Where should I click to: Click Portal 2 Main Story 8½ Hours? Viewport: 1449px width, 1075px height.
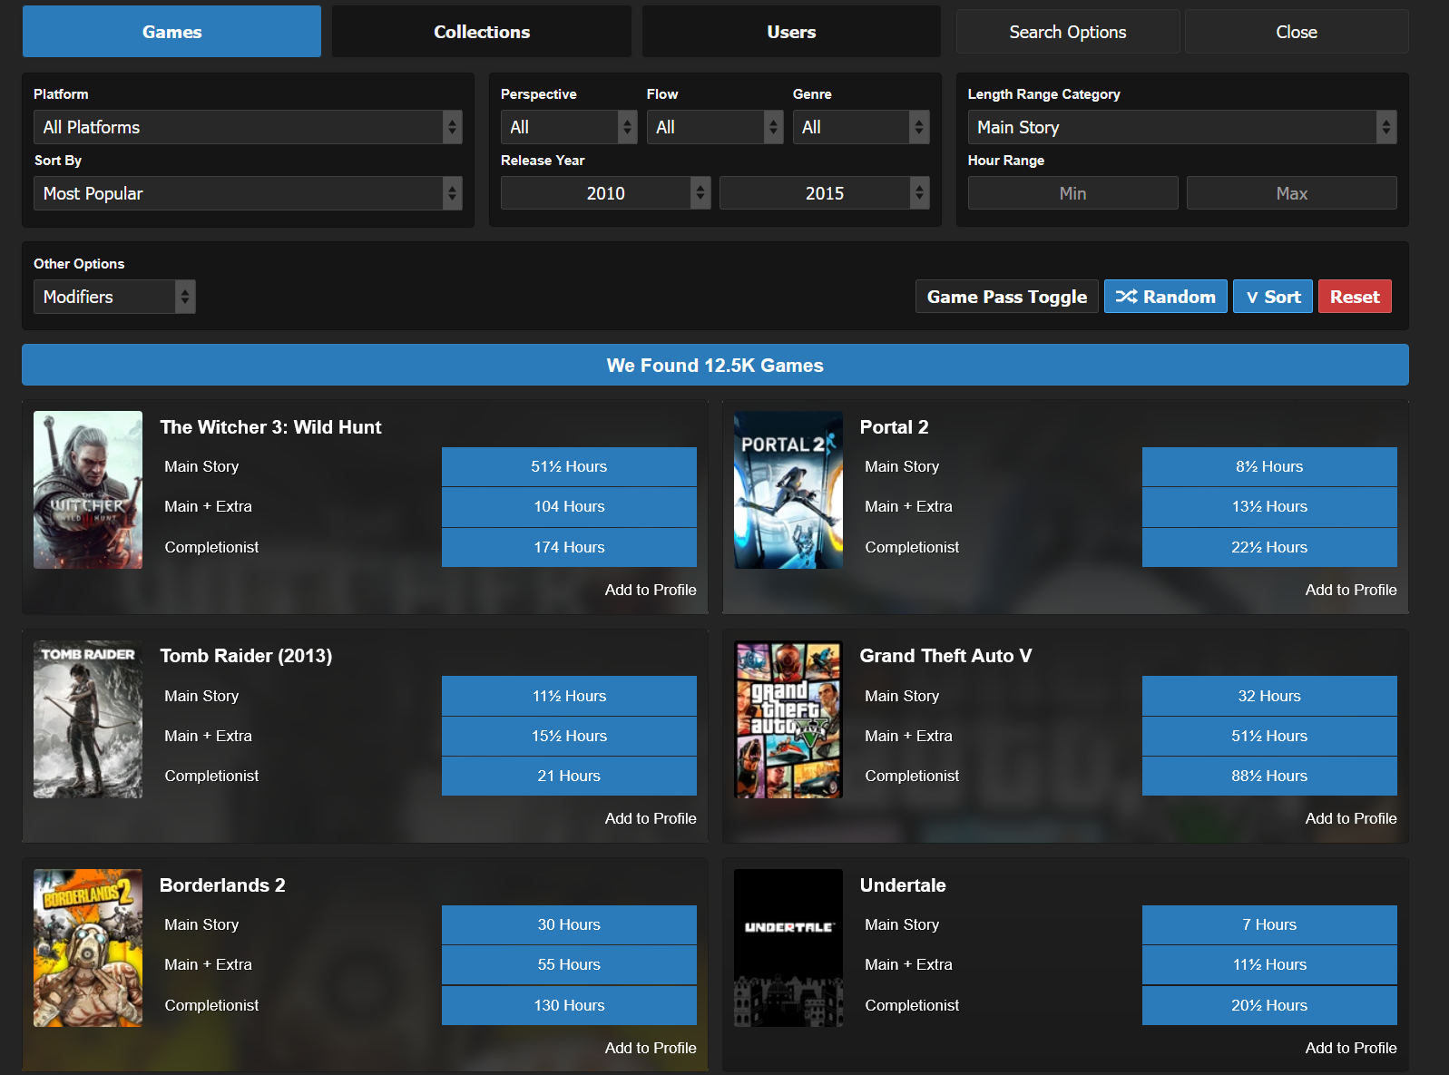point(1269,466)
